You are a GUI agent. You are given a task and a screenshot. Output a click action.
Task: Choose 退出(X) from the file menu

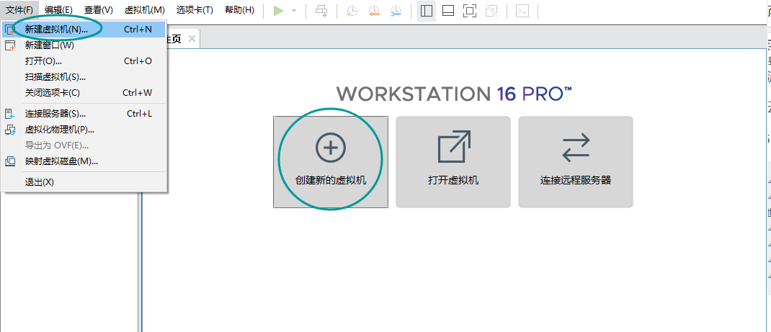pos(84,182)
